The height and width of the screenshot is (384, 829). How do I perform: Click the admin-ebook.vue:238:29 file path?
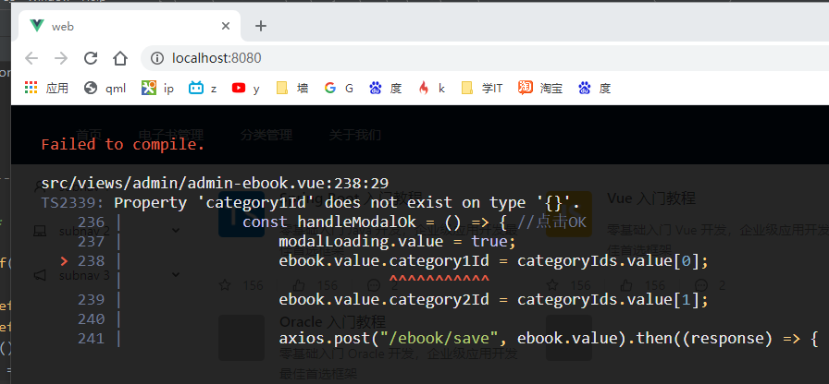click(215, 183)
